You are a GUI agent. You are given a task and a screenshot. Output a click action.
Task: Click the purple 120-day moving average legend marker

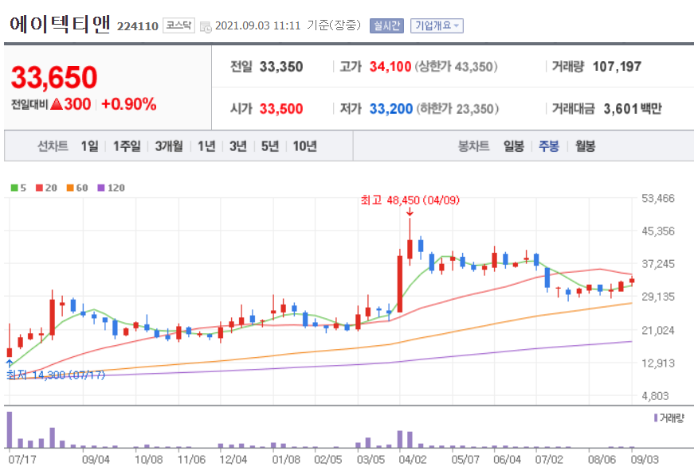click(x=100, y=187)
